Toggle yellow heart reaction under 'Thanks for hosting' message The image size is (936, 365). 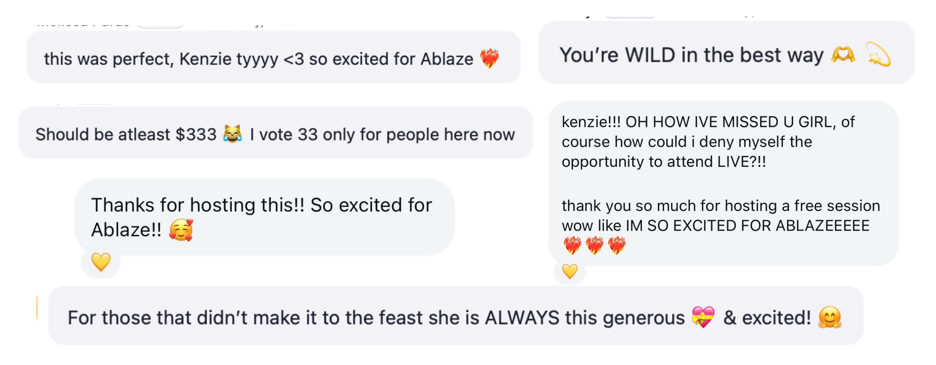(101, 262)
